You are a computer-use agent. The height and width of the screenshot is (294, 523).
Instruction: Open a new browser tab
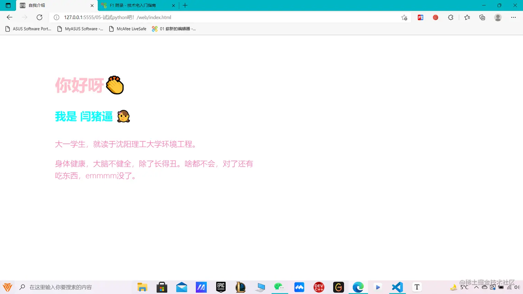[x=185, y=6]
